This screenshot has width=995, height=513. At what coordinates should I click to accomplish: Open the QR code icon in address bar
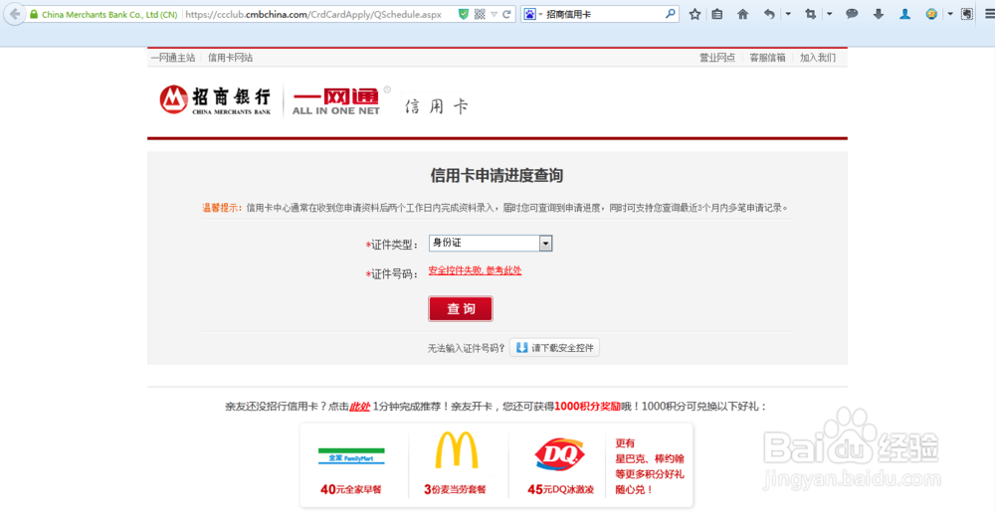[x=480, y=14]
